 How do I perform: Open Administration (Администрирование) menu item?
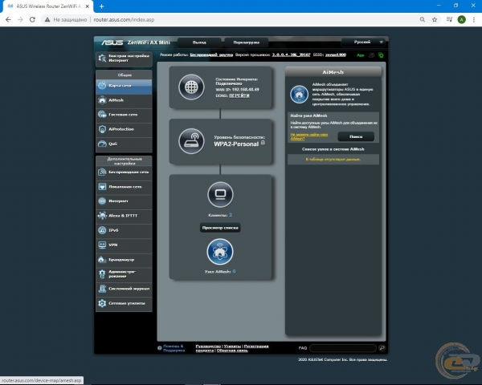pos(124,274)
